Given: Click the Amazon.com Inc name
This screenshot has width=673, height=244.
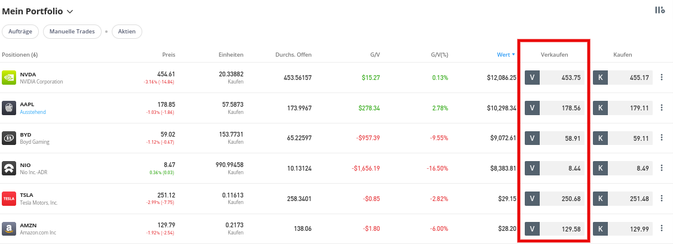Looking at the screenshot, I should coord(38,233).
